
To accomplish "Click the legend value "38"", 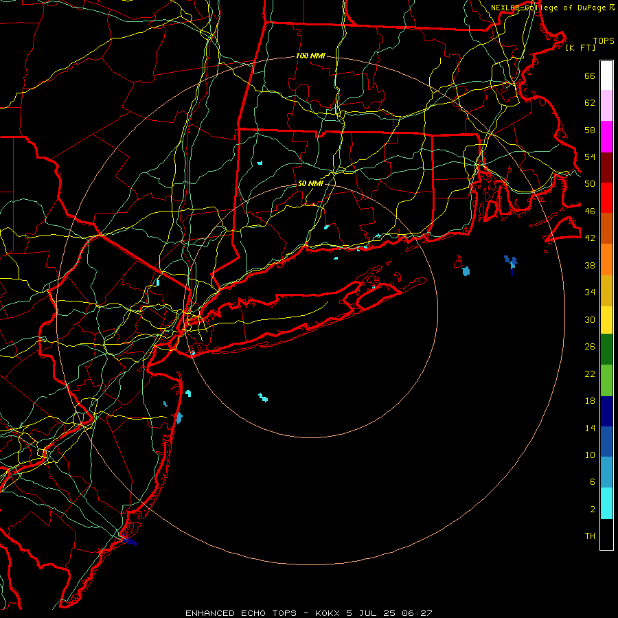I will (590, 265).
